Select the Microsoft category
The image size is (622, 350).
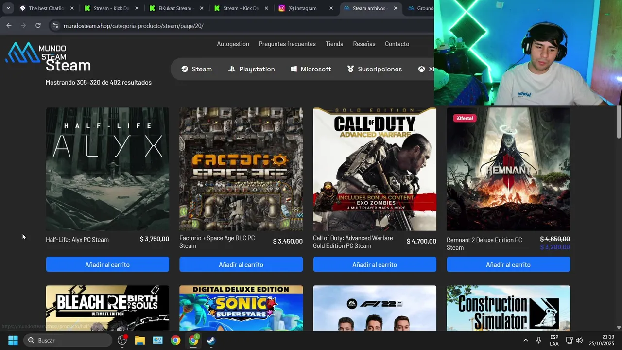coord(311,69)
